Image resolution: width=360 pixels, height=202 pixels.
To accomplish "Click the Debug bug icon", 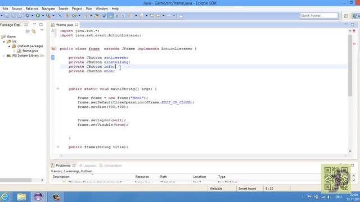I will [x=28, y=16].
